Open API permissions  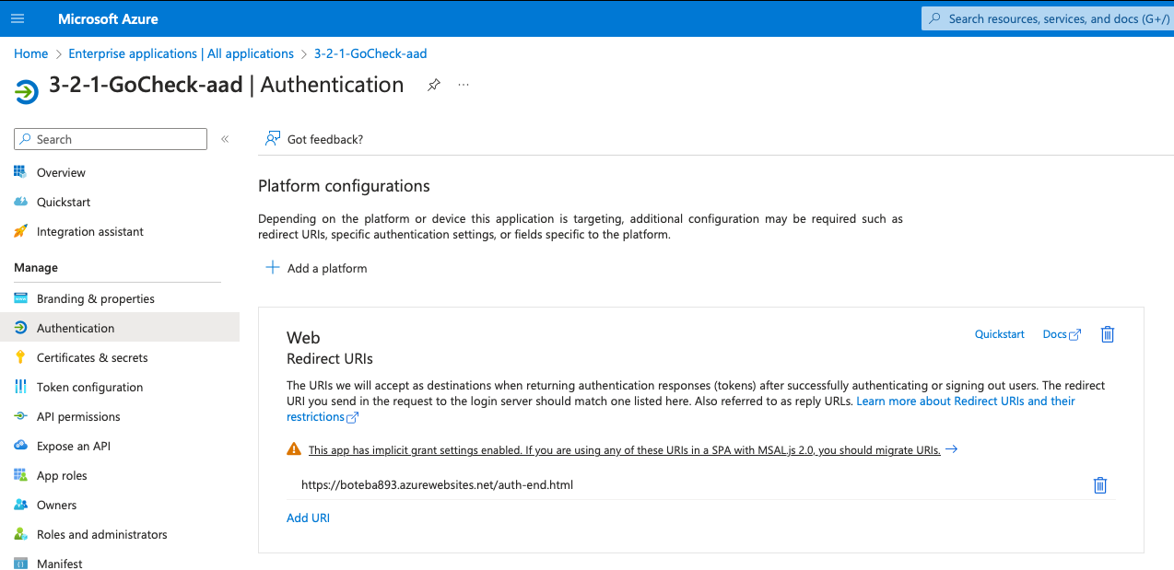pos(78,416)
